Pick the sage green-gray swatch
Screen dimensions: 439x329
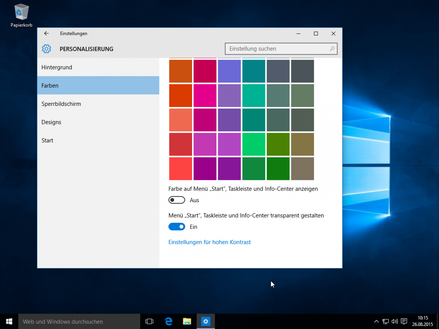(302, 96)
